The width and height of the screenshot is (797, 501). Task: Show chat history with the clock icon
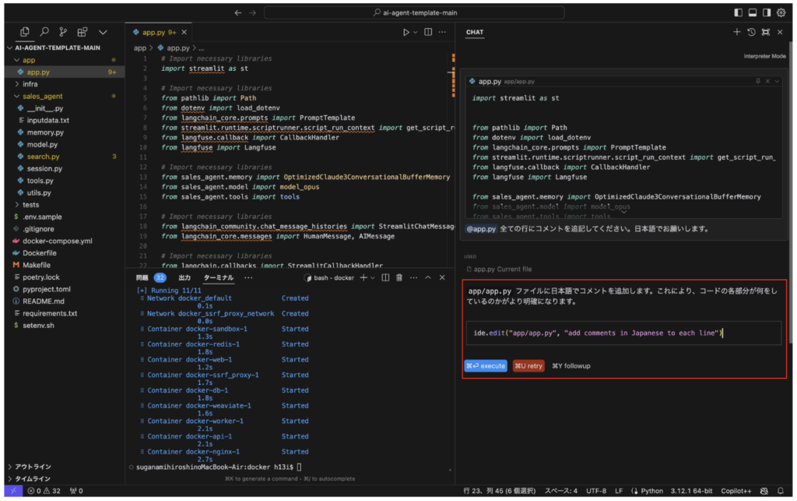pyautogui.click(x=751, y=32)
